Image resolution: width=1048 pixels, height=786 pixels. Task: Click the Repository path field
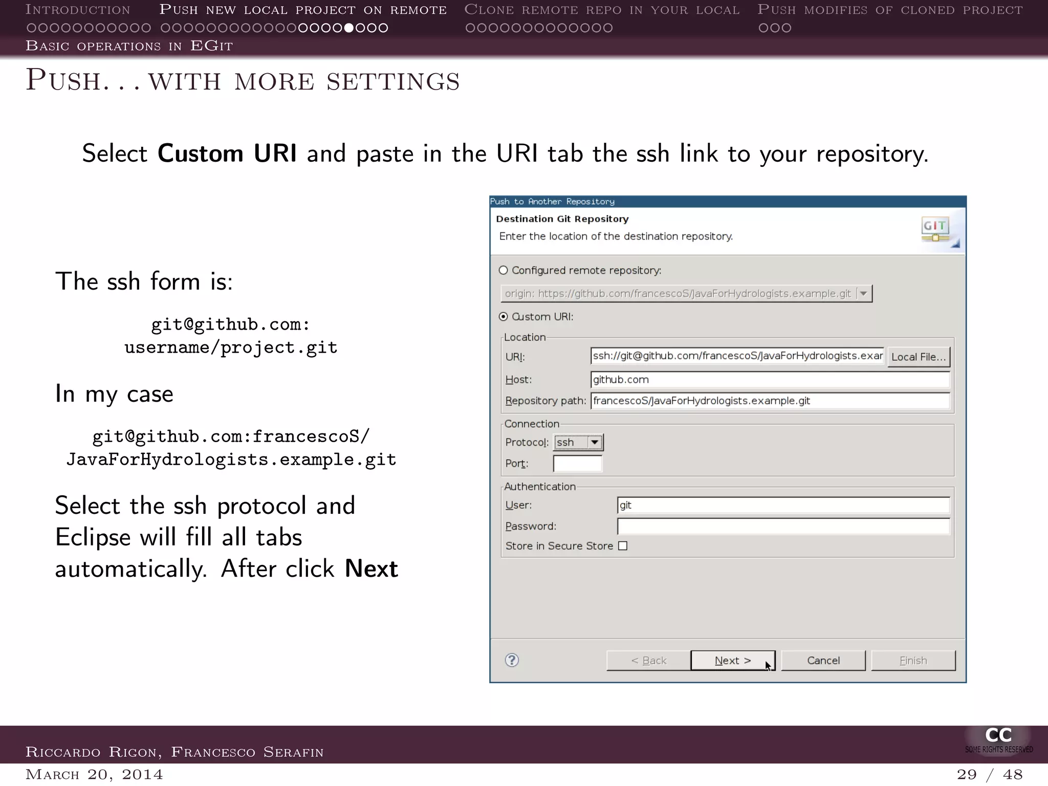(x=770, y=401)
